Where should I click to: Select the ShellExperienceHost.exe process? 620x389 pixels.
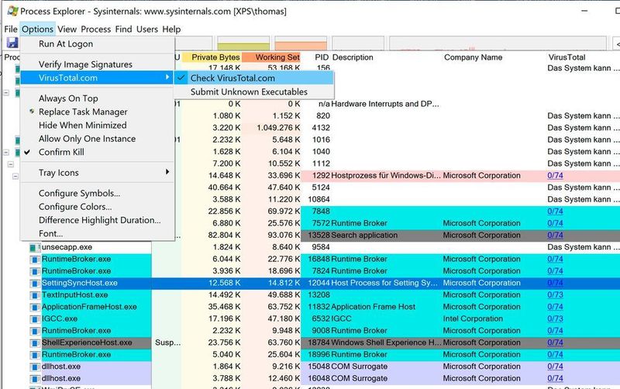[x=87, y=343]
